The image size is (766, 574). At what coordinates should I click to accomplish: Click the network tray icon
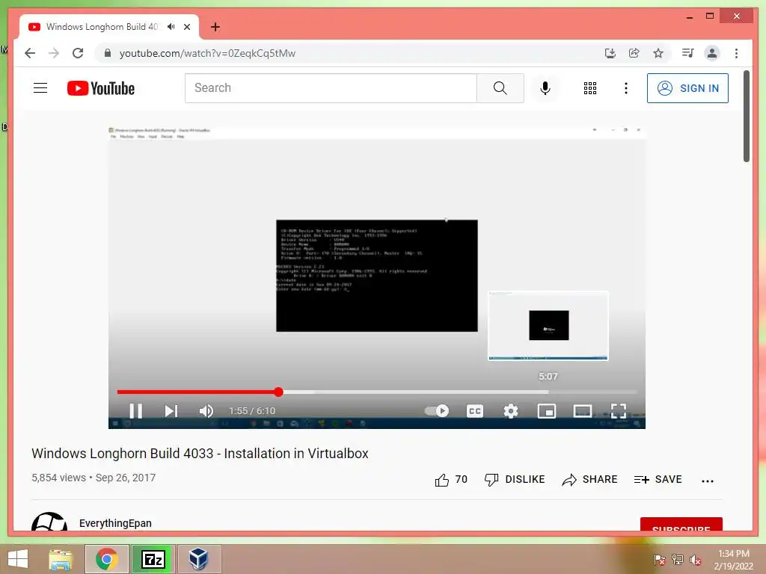coord(678,560)
